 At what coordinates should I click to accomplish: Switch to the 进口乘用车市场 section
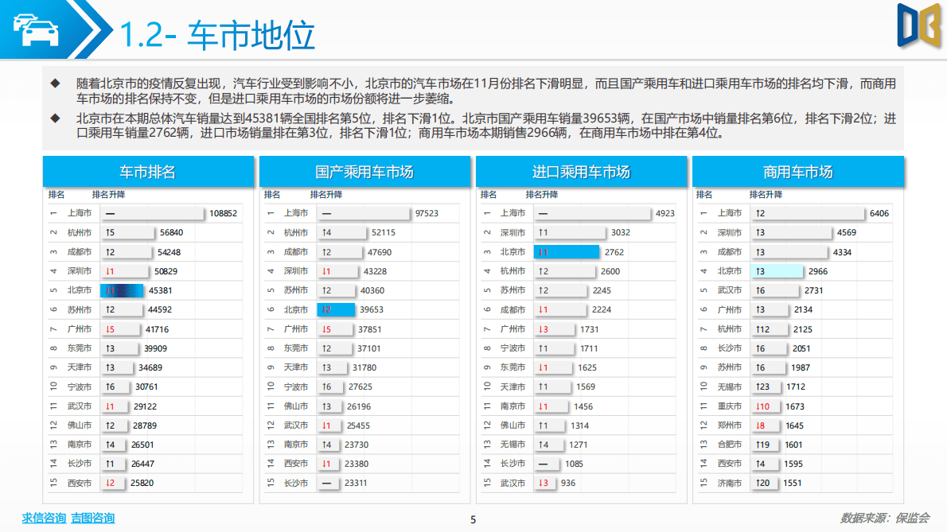coord(582,170)
